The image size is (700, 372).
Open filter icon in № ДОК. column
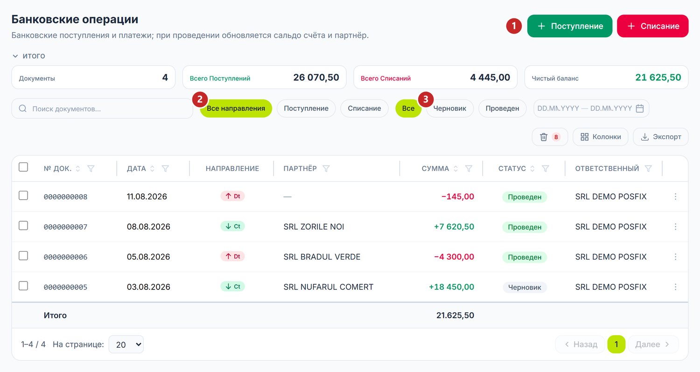[91, 168]
